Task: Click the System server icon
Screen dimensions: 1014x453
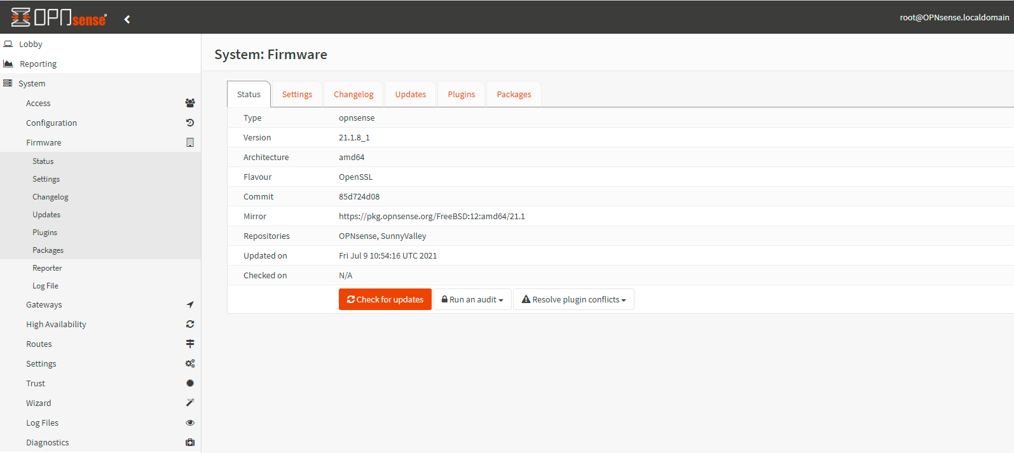Action: (8, 83)
